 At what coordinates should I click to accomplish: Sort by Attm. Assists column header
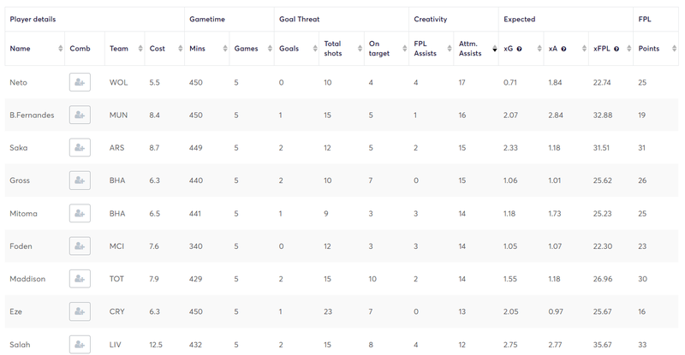(x=476, y=49)
